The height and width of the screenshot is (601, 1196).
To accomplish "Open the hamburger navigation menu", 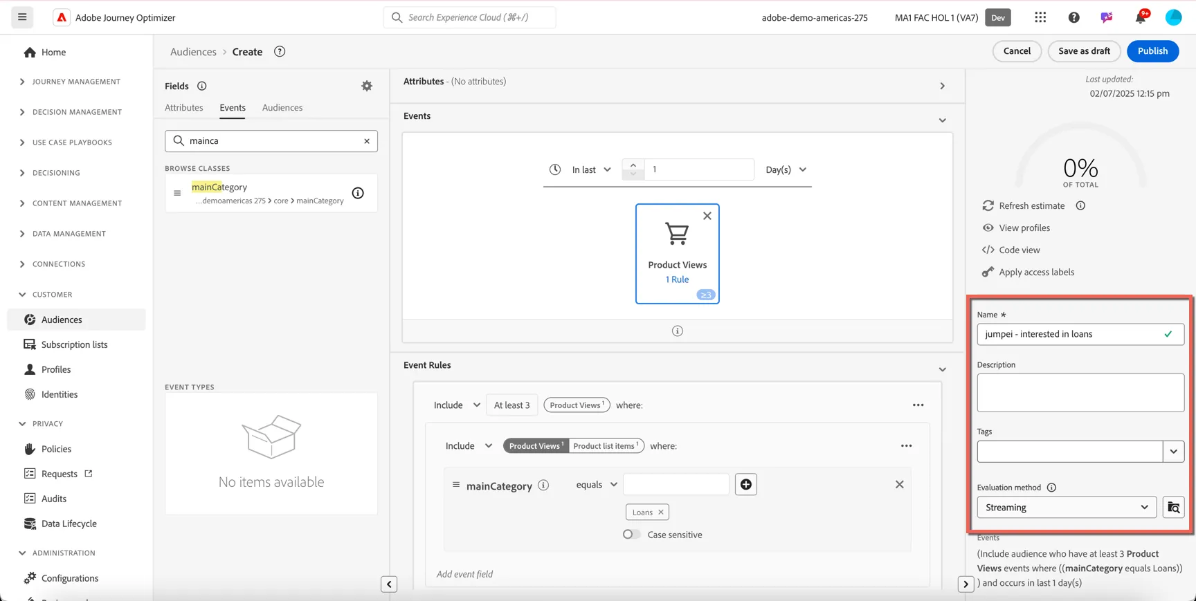I will 22,17.
